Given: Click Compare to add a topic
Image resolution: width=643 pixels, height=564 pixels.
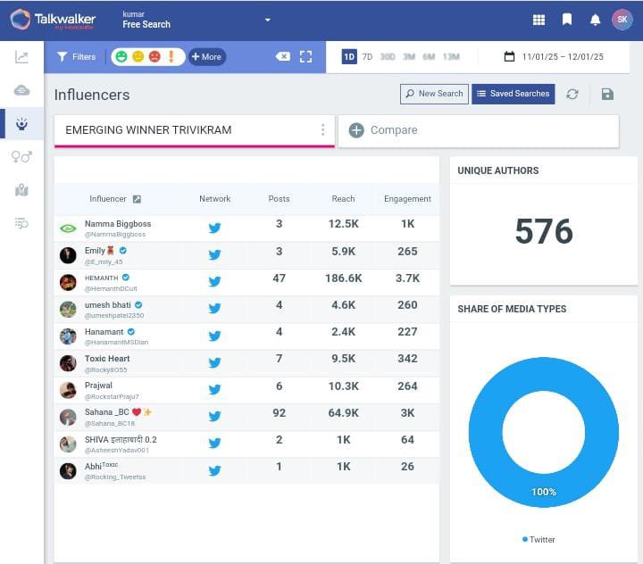Looking at the screenshot, I should (478, 130).
